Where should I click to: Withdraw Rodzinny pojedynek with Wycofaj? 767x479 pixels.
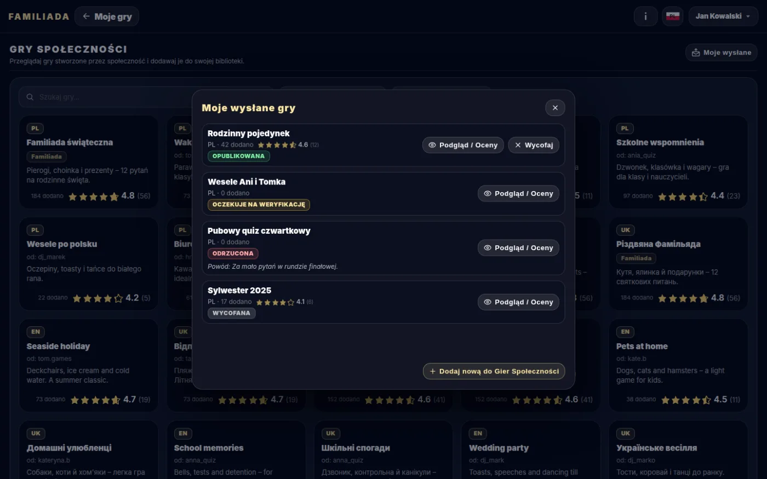click(534, 145)
